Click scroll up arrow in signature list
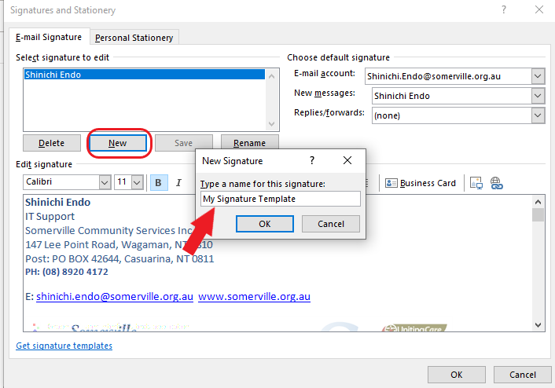Image resolution: width=555 pixels, height=388 pixels. click(271, 76)
